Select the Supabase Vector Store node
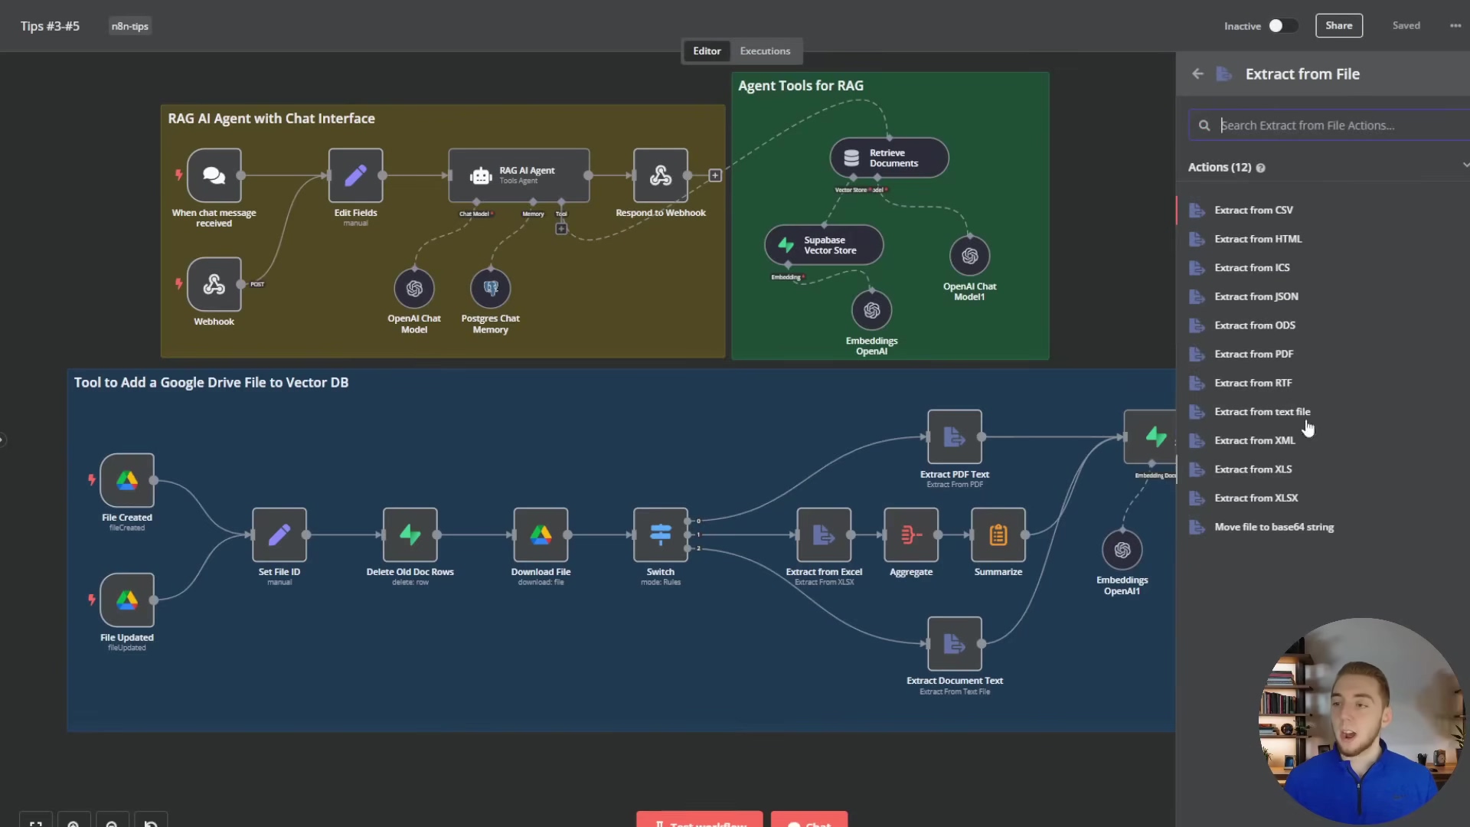Image resolution: width=1470 pixels, height=827 pixels. coord(824,245)
